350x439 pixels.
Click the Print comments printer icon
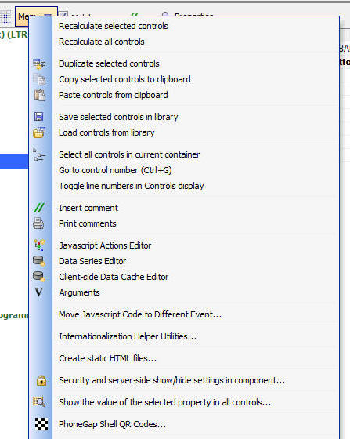click(x=38, y=223)
